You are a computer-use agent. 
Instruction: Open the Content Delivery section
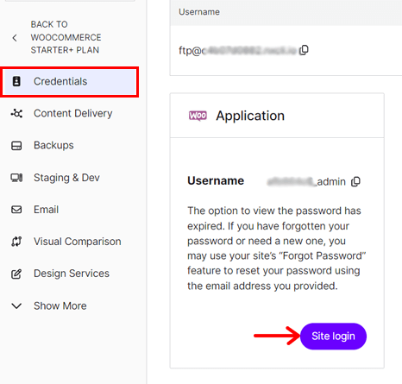(73, 113)
